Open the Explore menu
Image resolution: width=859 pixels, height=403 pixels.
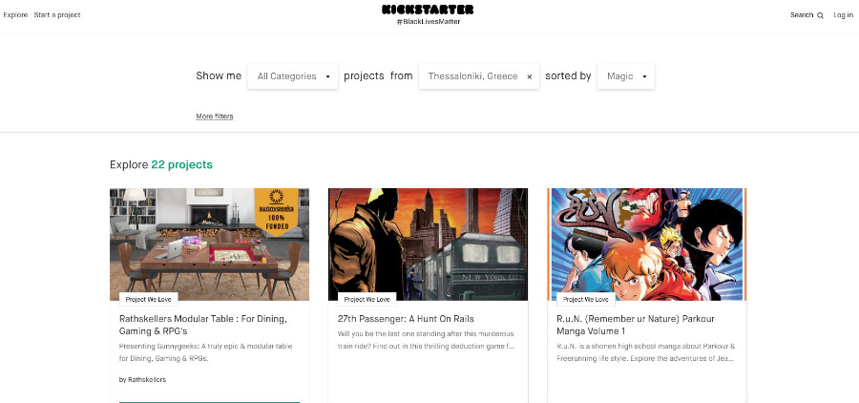pyautogui.click(x=15, y=15)
